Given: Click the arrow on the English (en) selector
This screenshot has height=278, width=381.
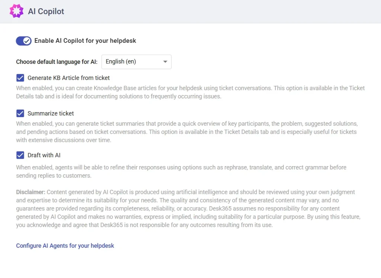Looking at the screenshot, I should (165, 62).
